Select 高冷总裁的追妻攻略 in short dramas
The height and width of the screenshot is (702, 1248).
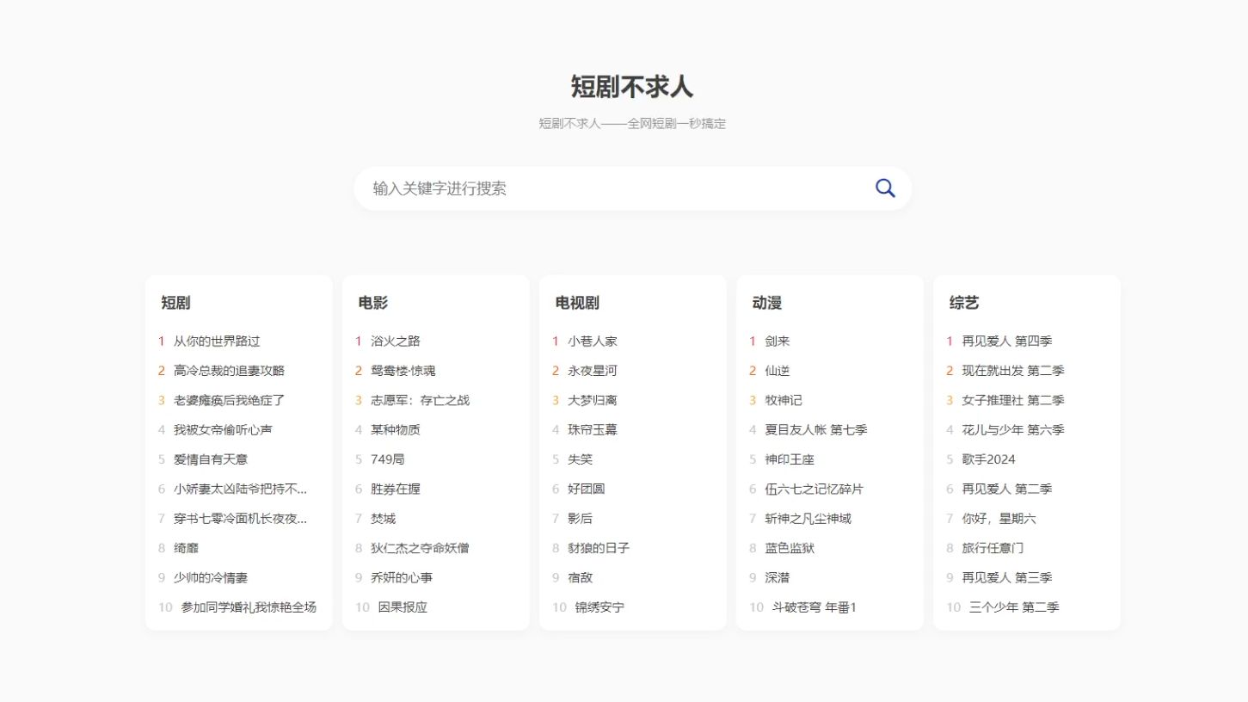[229, 371]
